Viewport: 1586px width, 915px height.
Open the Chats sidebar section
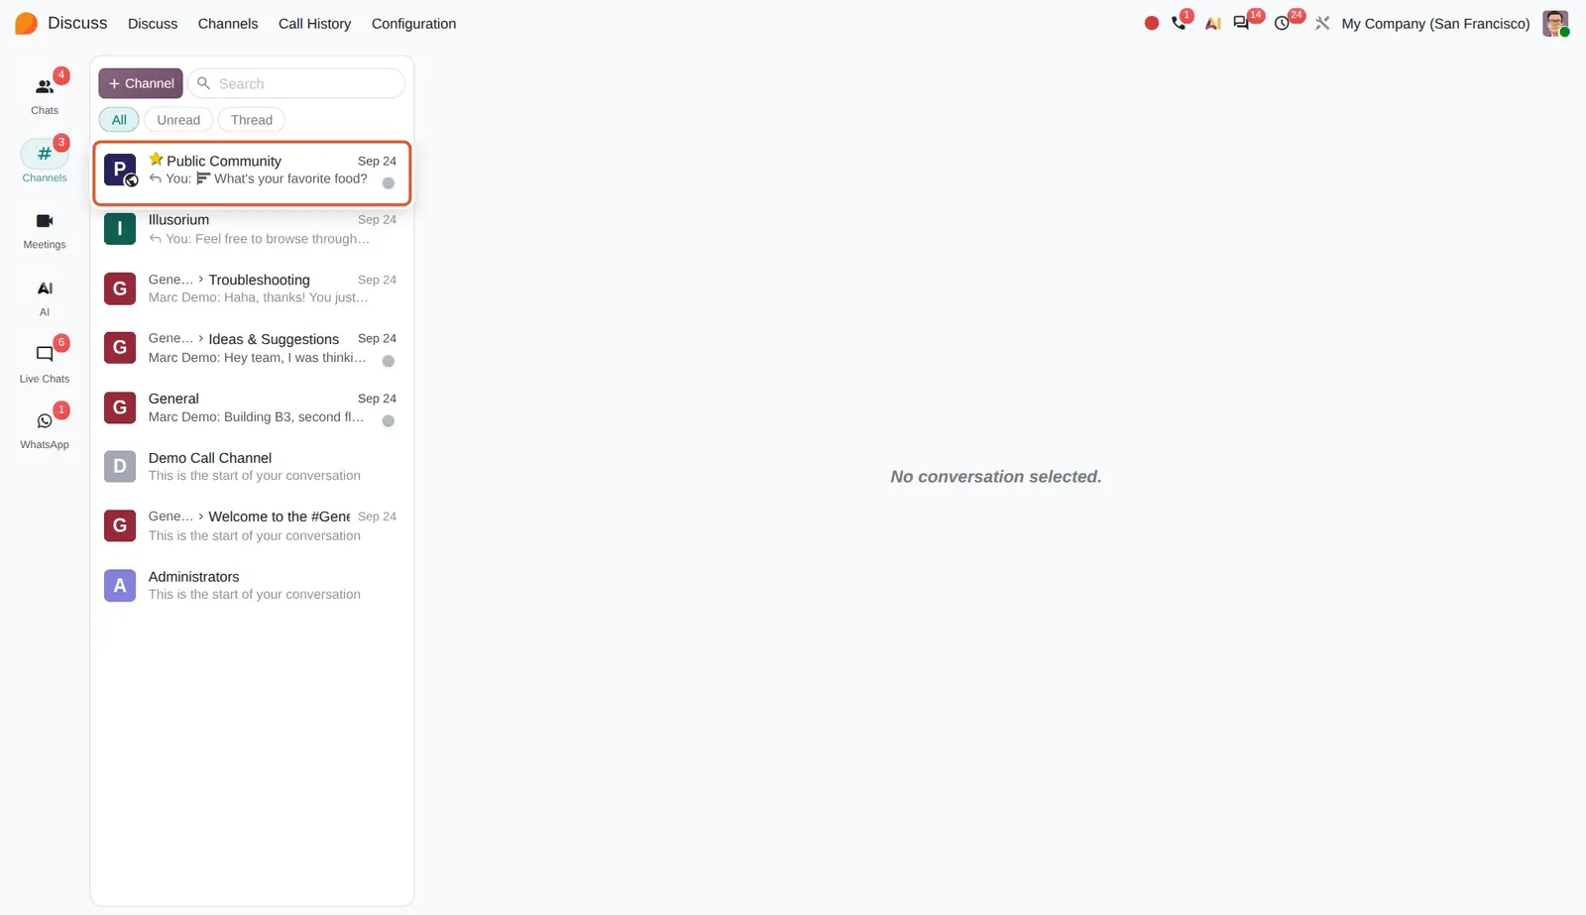[45, 95]
